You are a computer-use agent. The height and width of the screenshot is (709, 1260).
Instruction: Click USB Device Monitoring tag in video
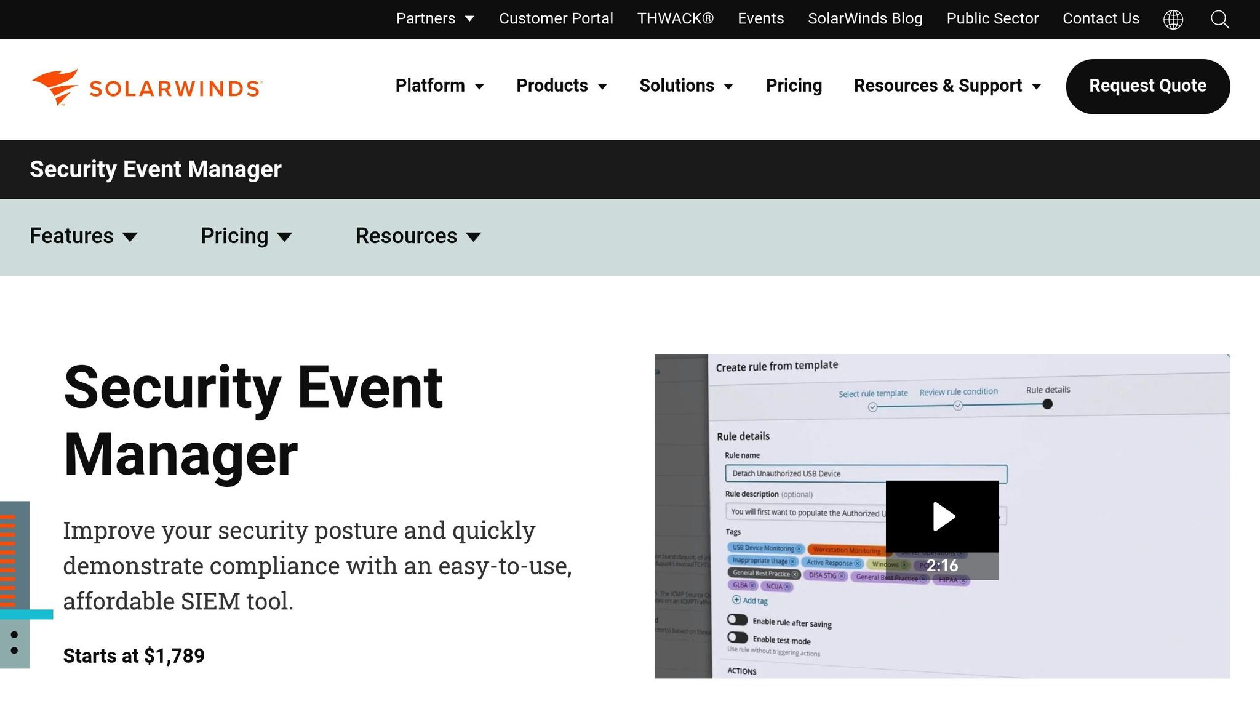tap(766, 548)
